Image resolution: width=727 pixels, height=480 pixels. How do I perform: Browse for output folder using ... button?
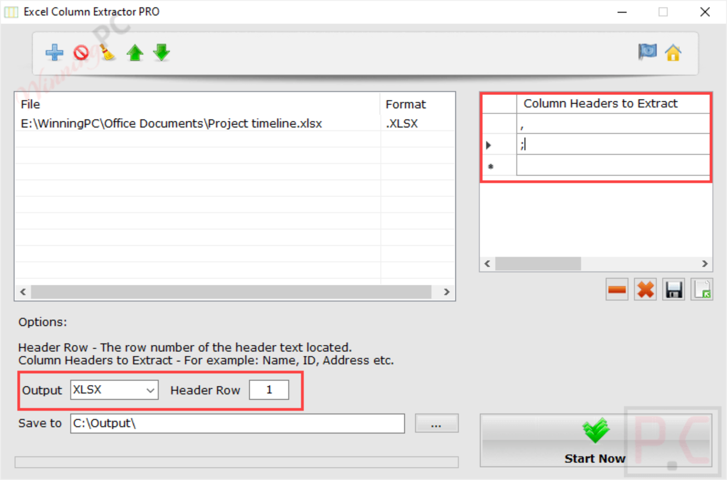[437, 423]
